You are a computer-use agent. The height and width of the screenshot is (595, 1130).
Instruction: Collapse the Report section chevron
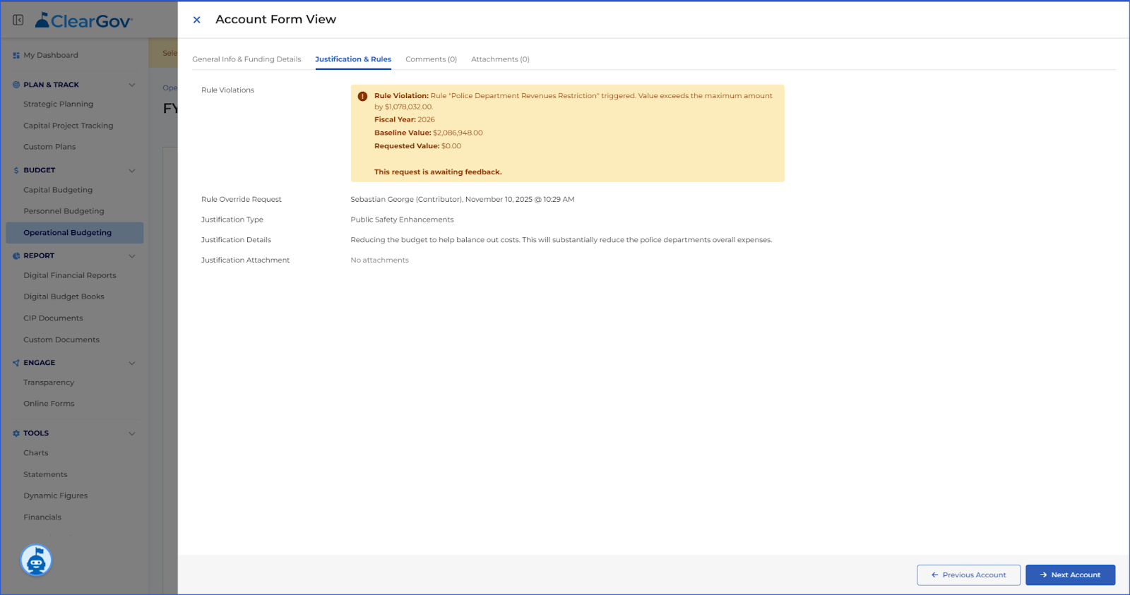[x=132, y=256]
